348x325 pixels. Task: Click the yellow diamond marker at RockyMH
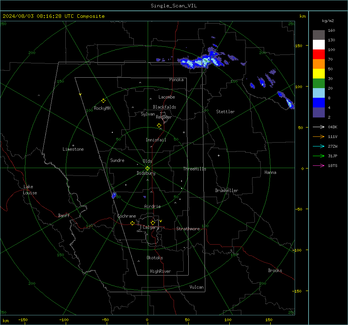[x=103, y=101]
